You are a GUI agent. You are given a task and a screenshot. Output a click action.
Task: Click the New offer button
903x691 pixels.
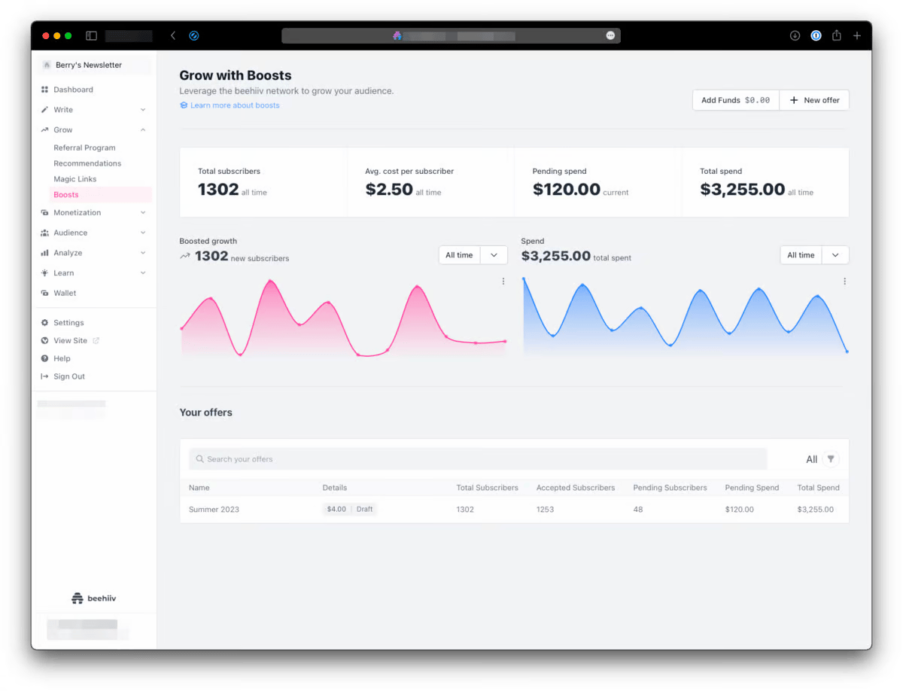click(814, 100)
